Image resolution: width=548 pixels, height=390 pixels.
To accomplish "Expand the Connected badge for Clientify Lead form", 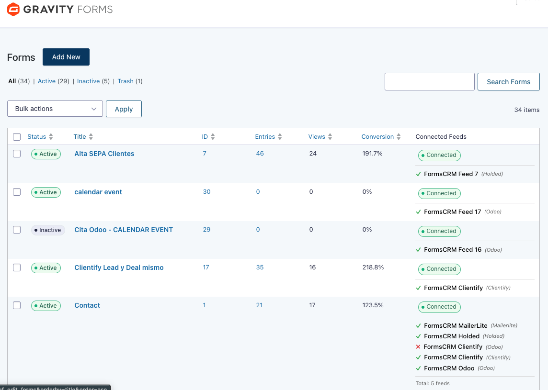I will [439, 269].
